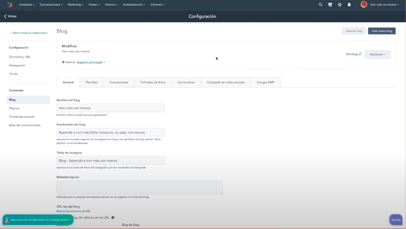The height and width of the screenshot is (229, 406).
Task: Open the Vivir más con menos account menu
Action: coord(384,5)
